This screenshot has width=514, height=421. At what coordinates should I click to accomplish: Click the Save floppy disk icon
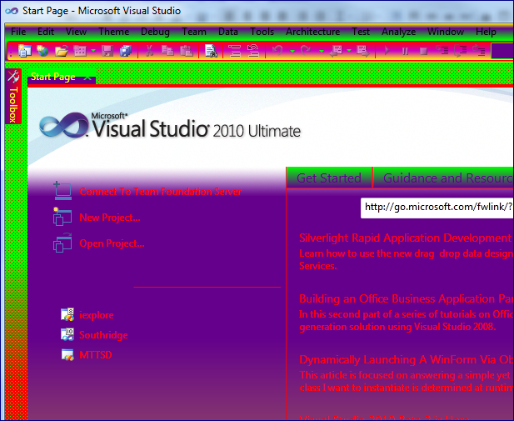click(107, 51)
